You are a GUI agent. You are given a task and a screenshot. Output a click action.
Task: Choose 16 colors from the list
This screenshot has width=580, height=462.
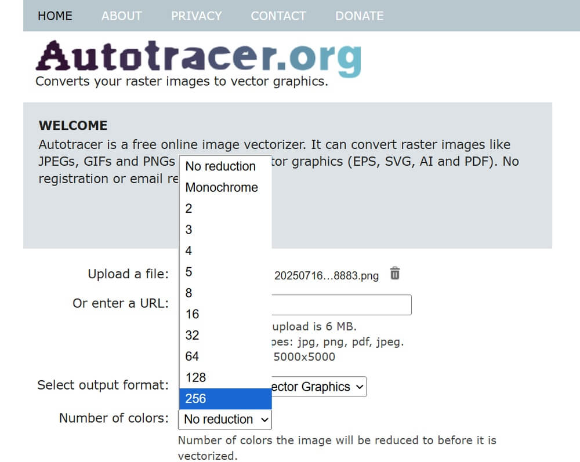pos(225,314)
